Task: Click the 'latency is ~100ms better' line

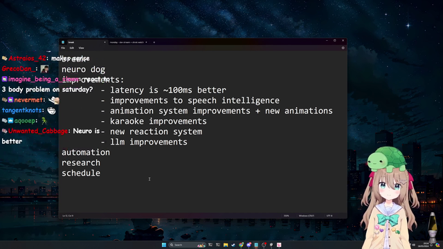Action: [168, 91]
